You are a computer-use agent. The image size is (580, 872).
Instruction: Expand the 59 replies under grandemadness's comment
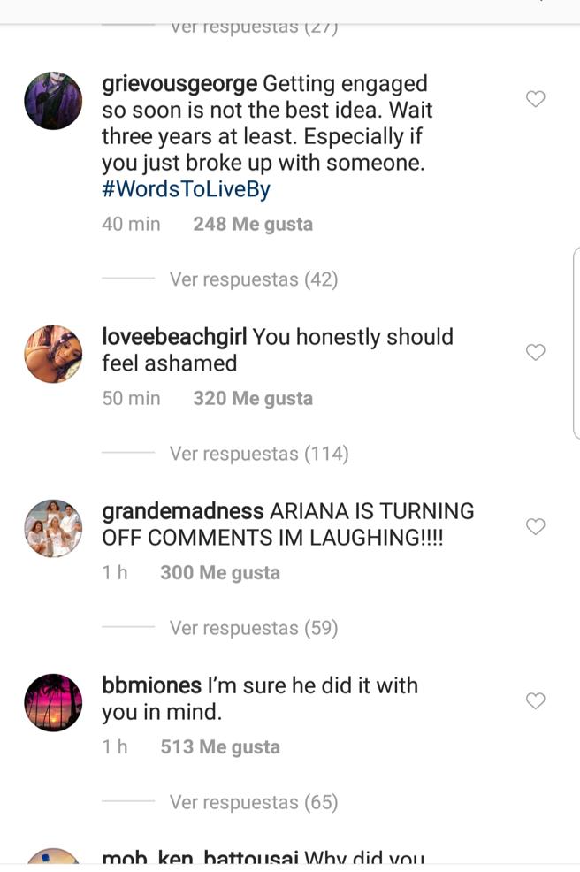point(252,627)
